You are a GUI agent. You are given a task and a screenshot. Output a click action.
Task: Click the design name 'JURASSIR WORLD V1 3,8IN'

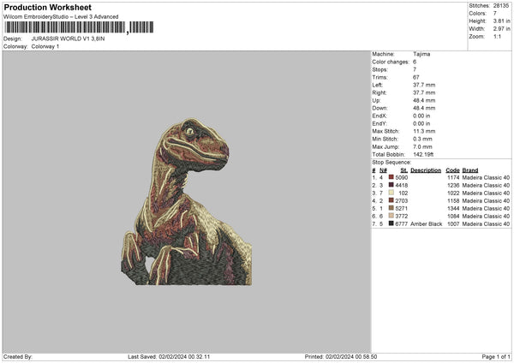[68, 39]
